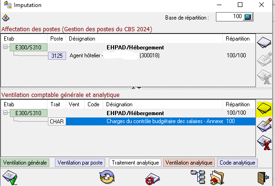Click Code analytique legend button
Image resolution: width=275 pixels, height=186 pixels.
click(x=237, y=163)
